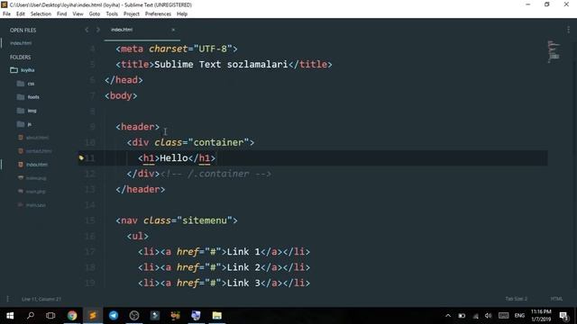Open the Edit menu
This screenshot has width=577, height=324.
point(21,14)
